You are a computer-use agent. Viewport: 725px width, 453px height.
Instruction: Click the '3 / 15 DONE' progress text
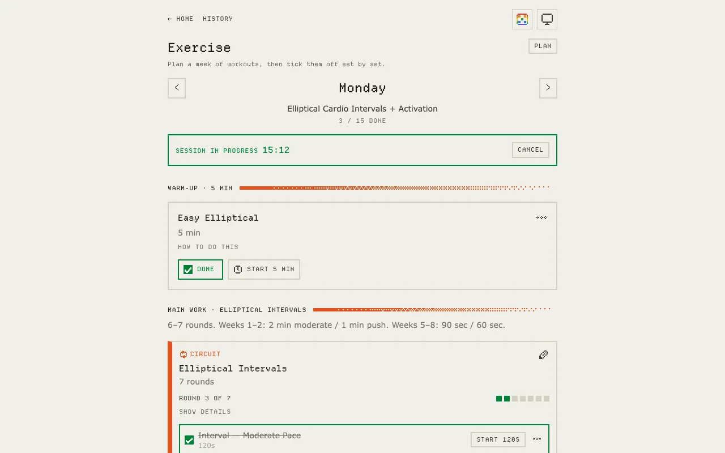[x=362, y=121]
